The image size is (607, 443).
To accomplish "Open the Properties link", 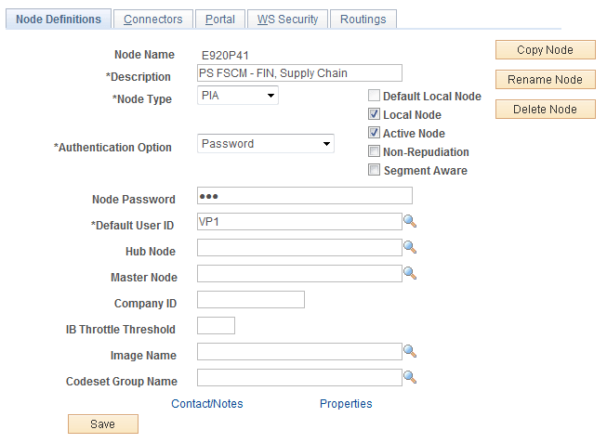I will point(346,404).
